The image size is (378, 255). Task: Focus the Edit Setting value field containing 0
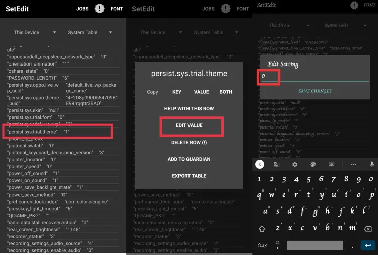(x=315, y=77)
